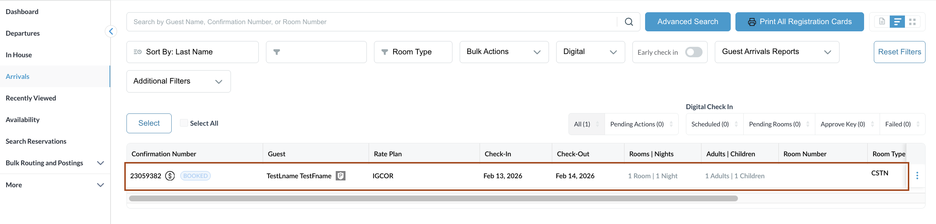The height and width of the screenshot is (224, 936).
Task: Click the Advanced Search button
Action: tap(687, 22)
